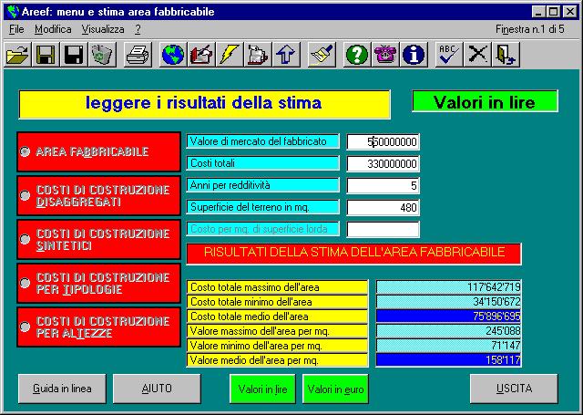Click the printer icon in toolbar
The height and width of the screenshot is (415, 583).
(x=137, y=55)
